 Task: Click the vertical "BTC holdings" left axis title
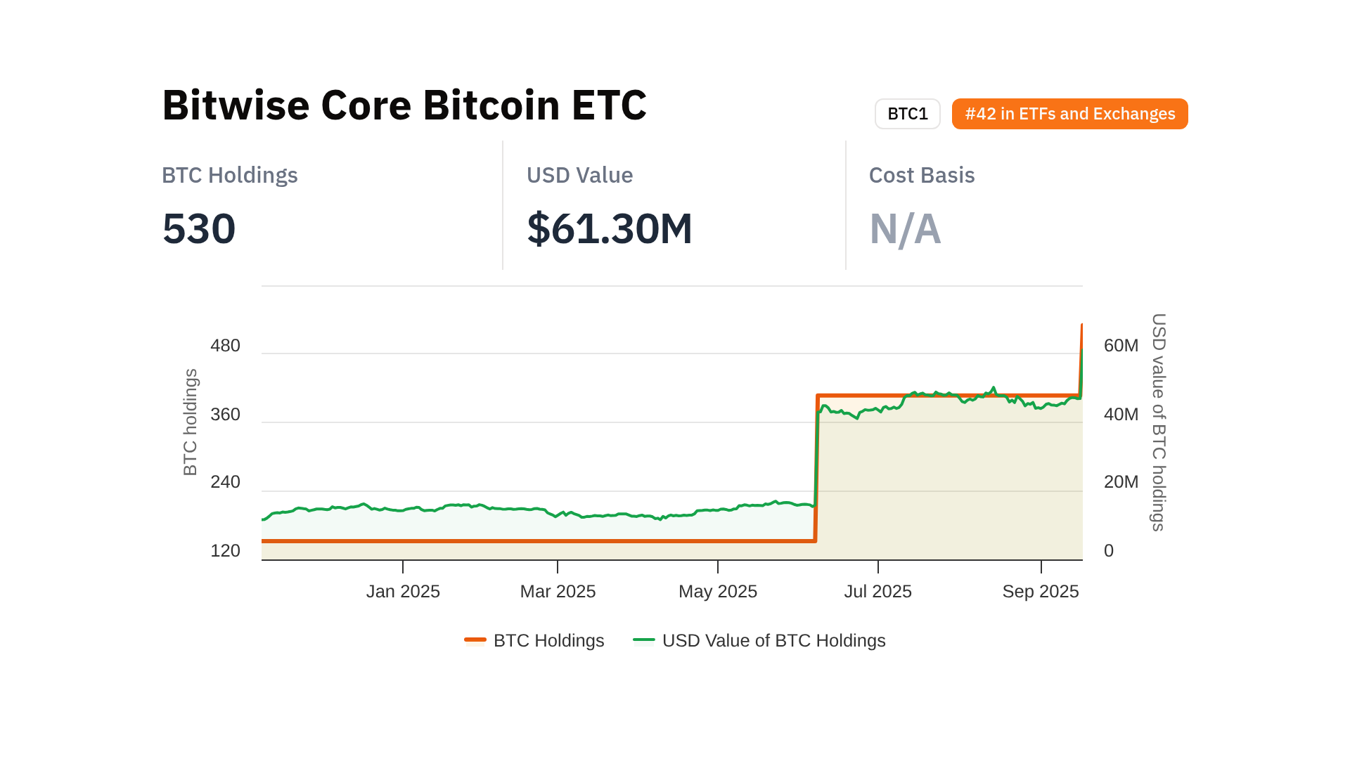(x=191, y=422)
